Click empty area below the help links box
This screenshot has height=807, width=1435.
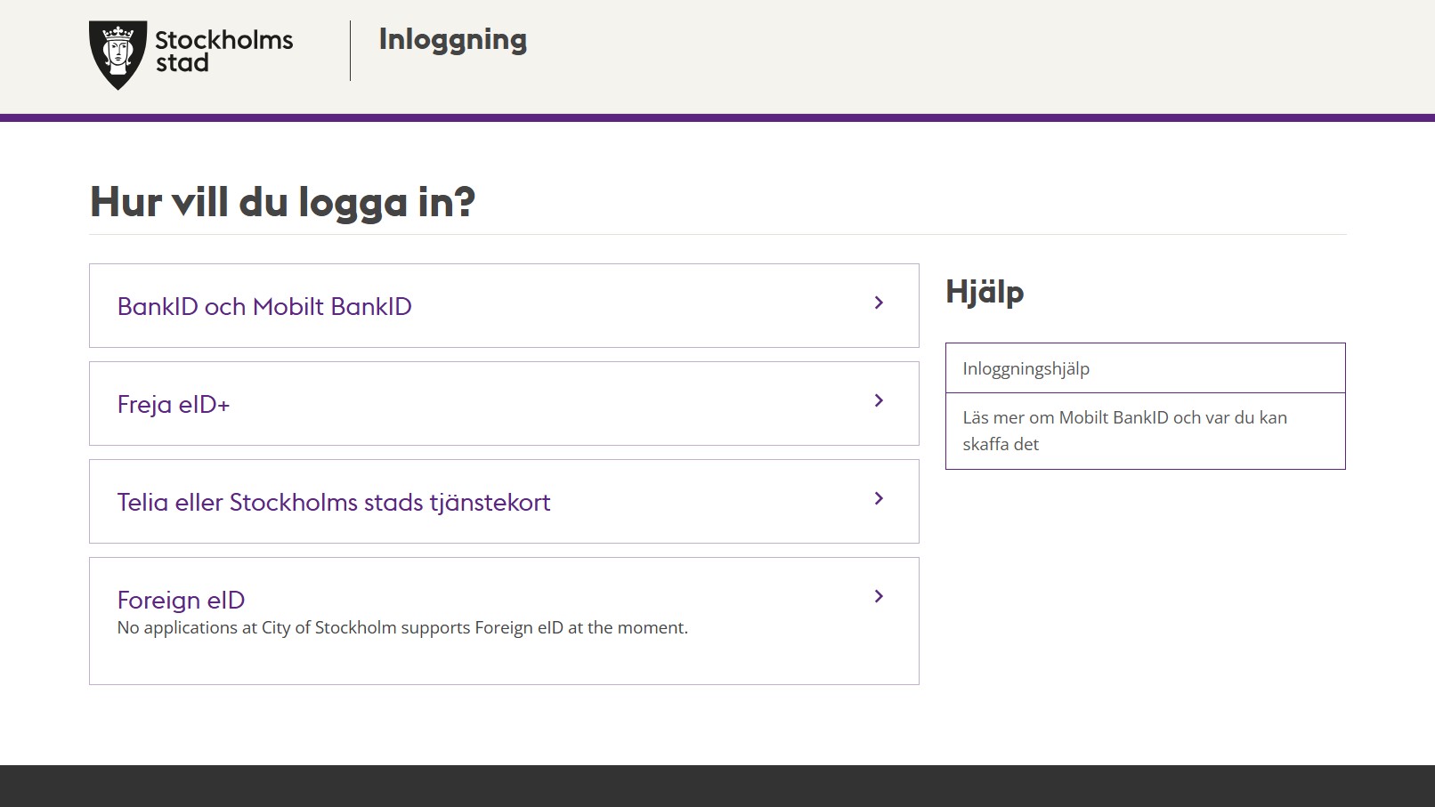tap(1145, 578)
